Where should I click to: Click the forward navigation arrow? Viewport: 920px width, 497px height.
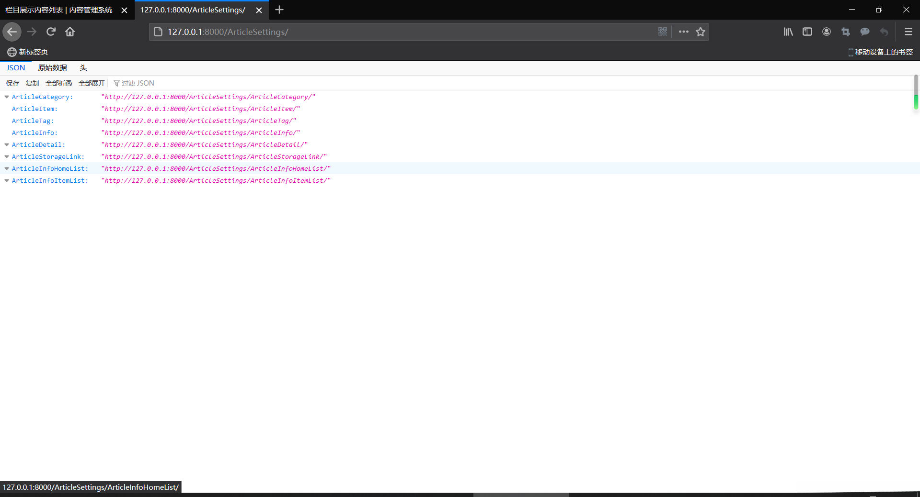tap(32, 32)
